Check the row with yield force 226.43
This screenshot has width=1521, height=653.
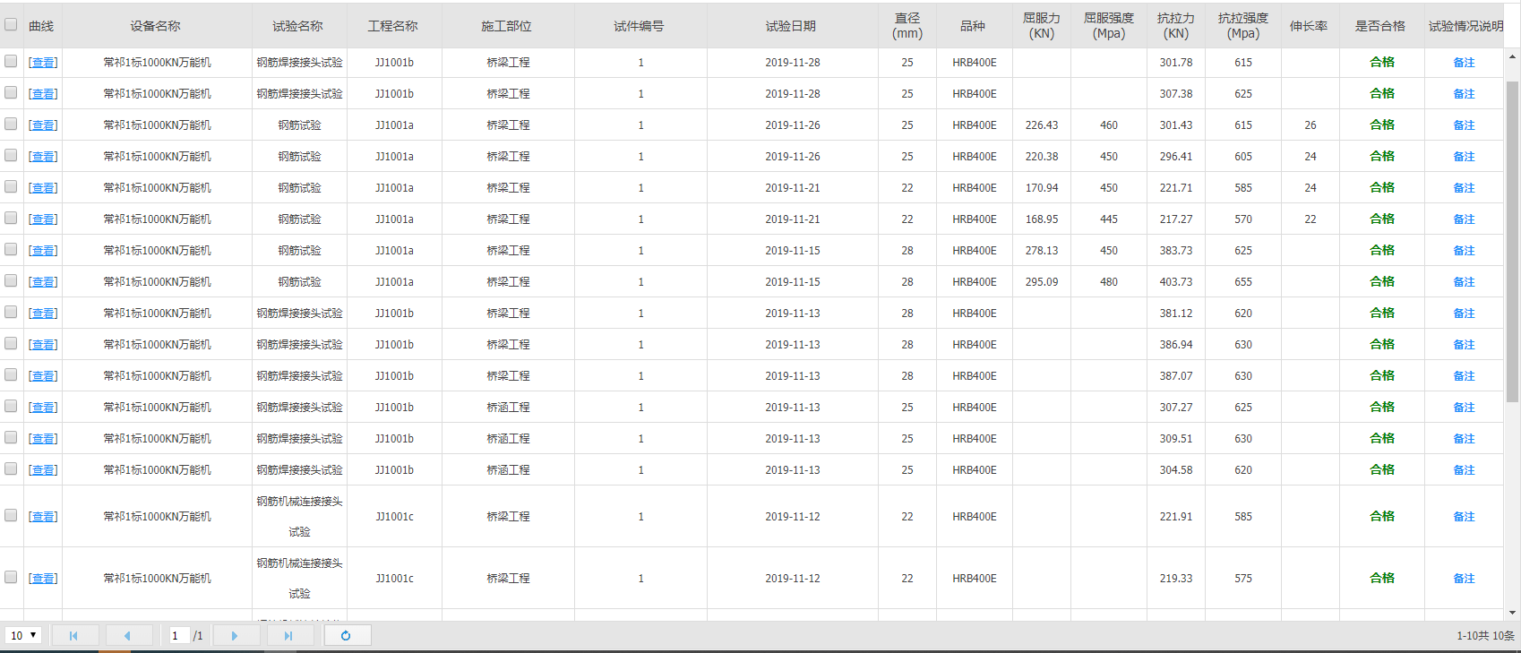click(11, 125)
